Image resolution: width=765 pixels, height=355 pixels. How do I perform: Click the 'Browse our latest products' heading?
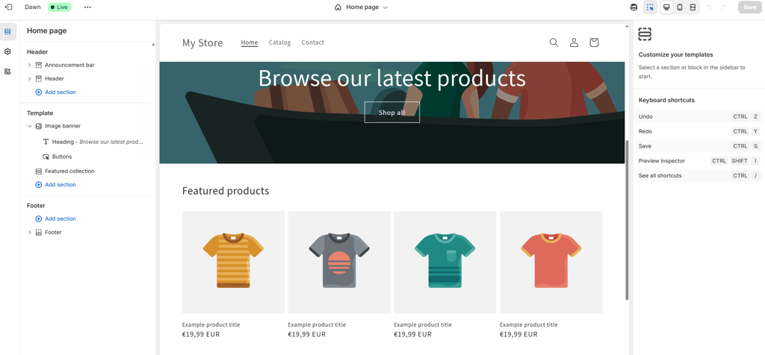(391, 78)
